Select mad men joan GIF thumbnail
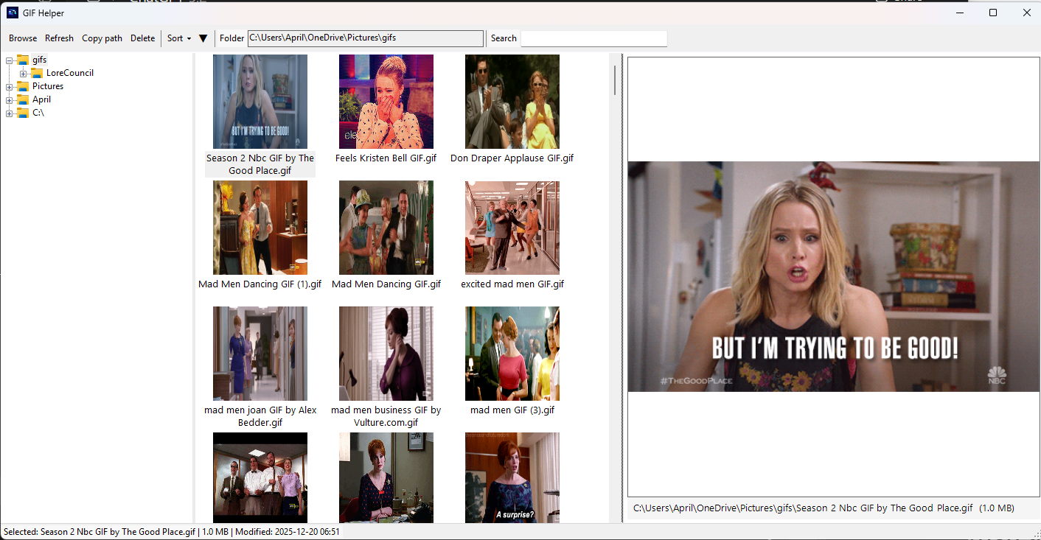The height and width of the screenshot is (540, 1041). (260, 354)
